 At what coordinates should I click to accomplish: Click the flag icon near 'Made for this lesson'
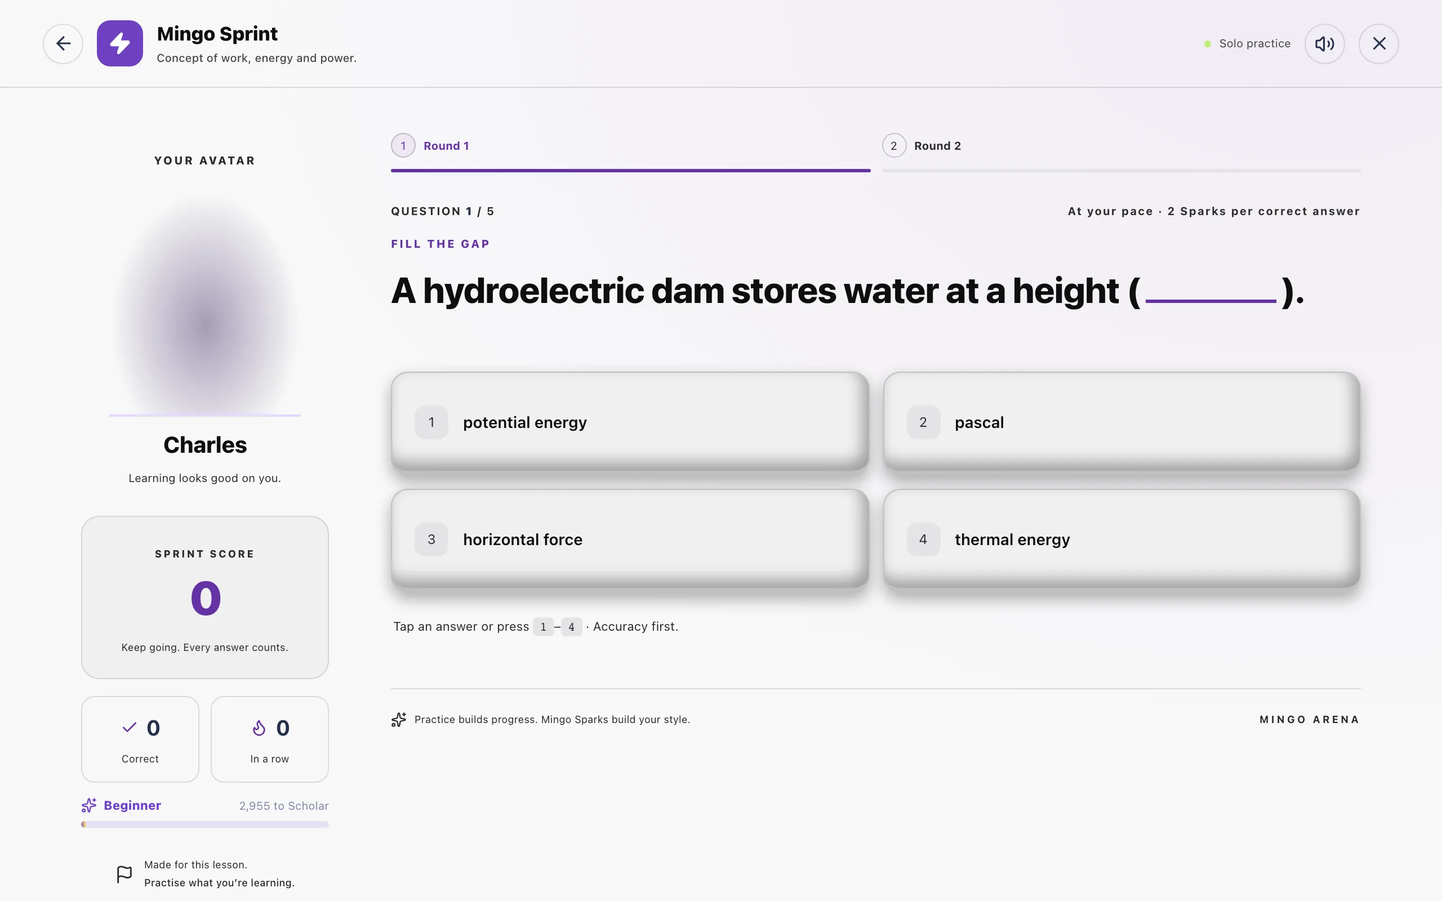coord(124,873)
